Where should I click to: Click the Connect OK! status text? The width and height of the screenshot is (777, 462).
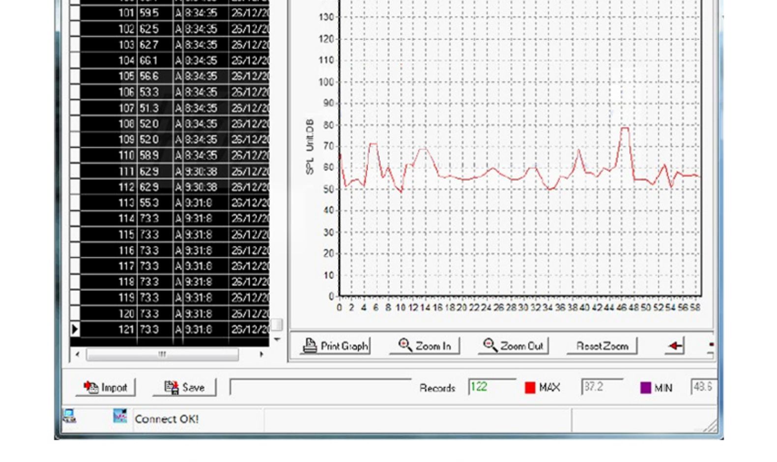pos(167,419)
